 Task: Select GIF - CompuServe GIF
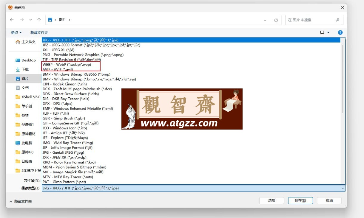pyautogui.click(x=191, y=123)
